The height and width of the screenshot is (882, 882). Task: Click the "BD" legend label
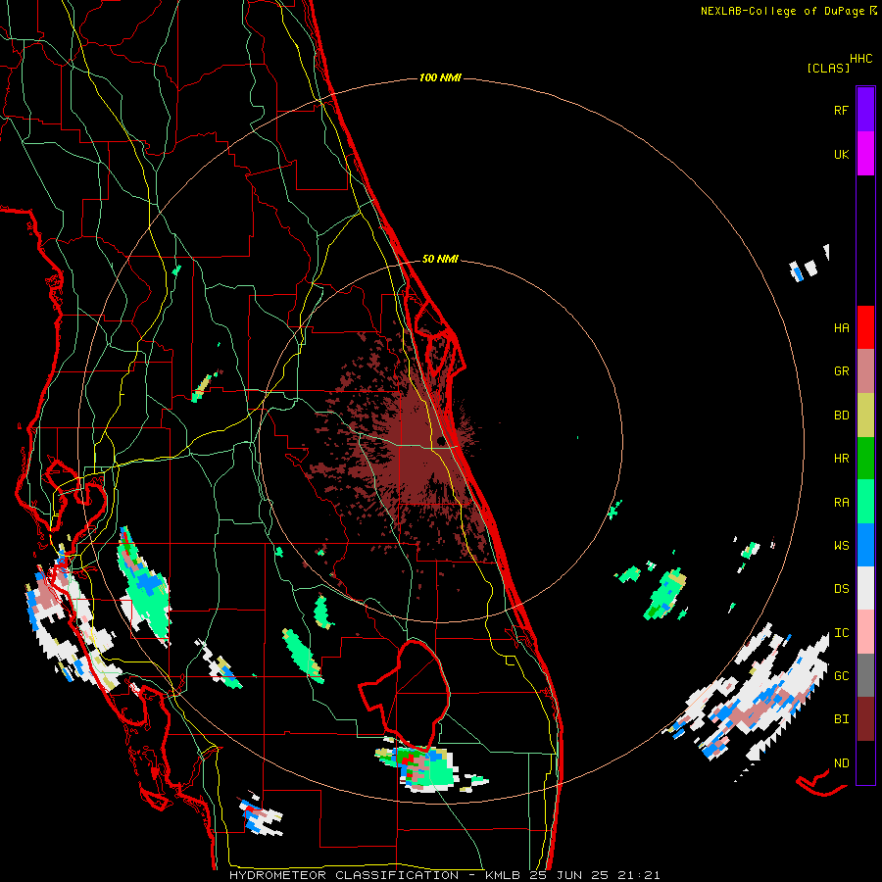point(841,416)
